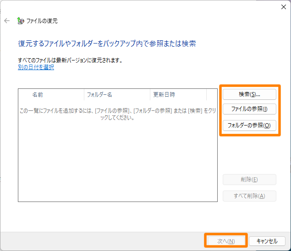
Task: Cancel the wizard with the キャンセル button
Action: tap(267, 241)
